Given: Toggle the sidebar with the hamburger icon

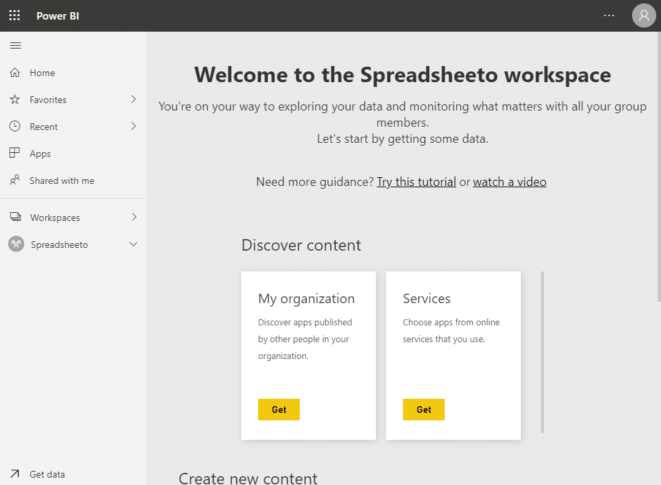Looking at the screenshot, I should click(15, 45).
